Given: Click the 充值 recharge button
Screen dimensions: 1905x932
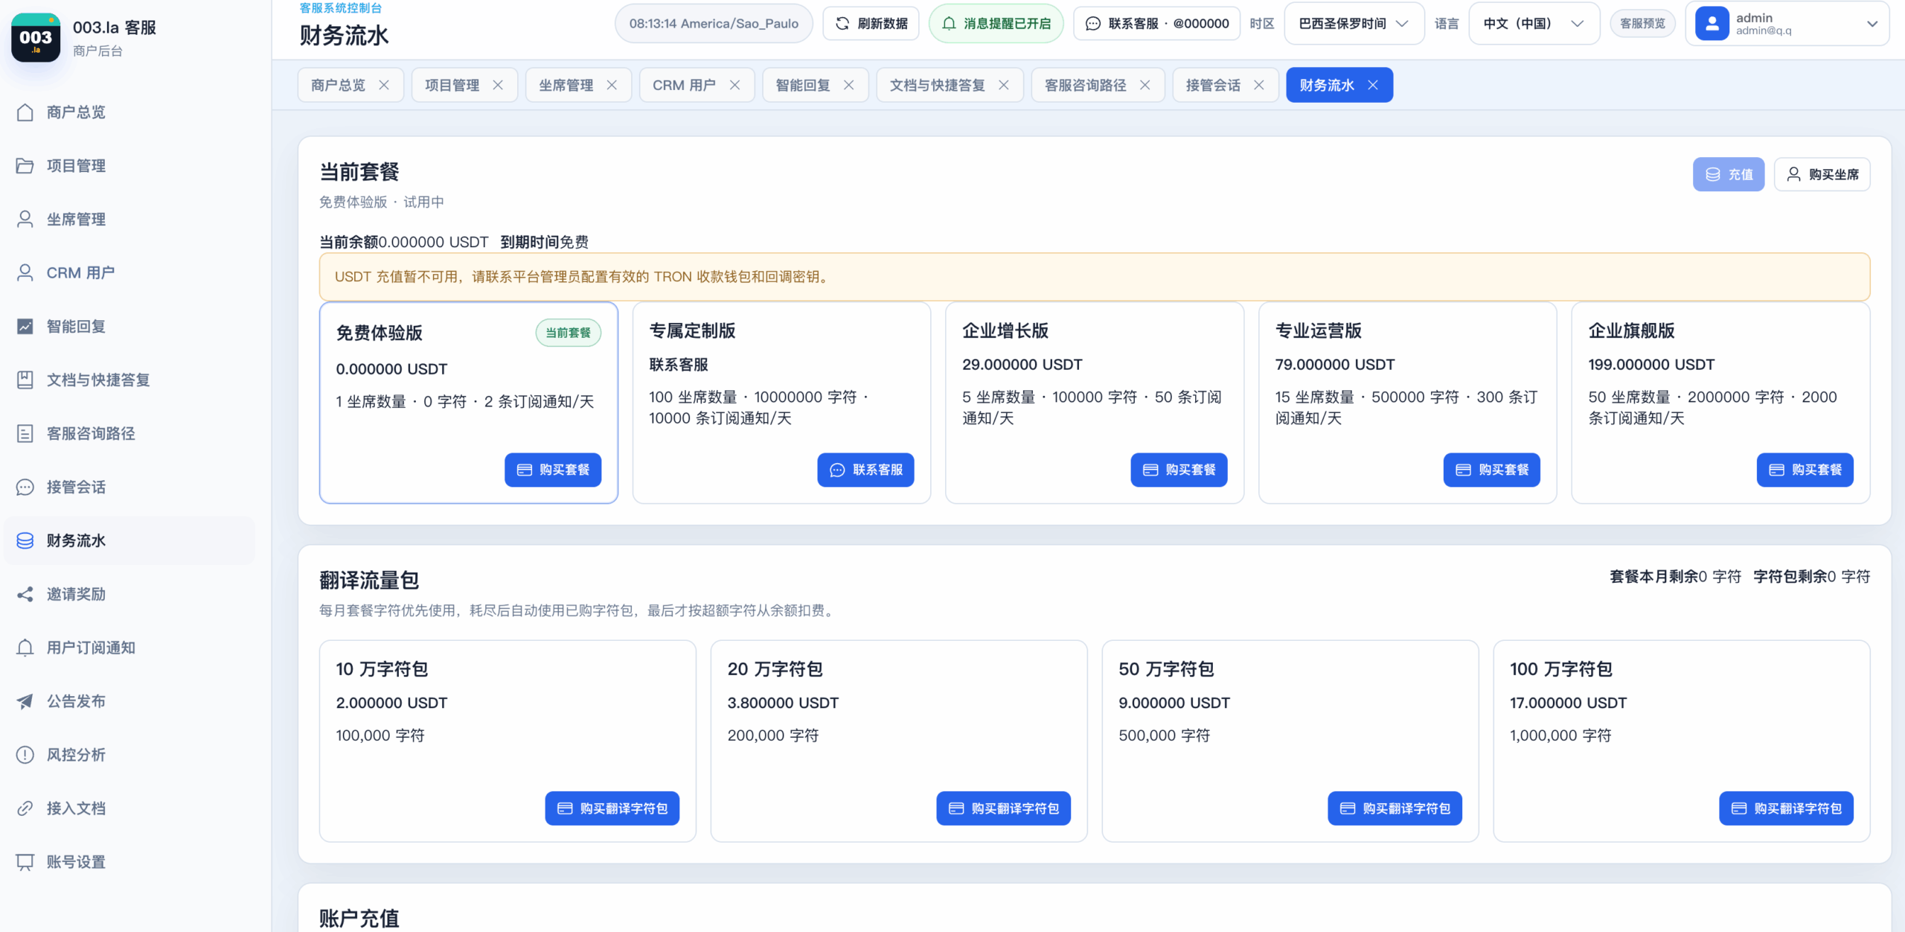Looking at the screenshot, I should [x=1729, y=174].
